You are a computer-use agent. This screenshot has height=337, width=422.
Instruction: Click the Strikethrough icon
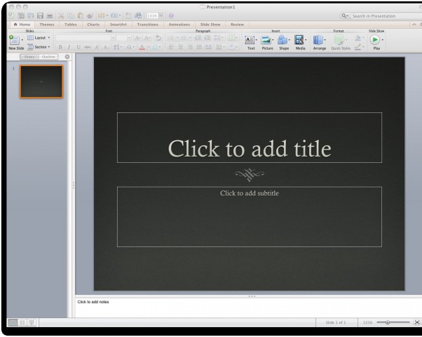pos(88,47)
